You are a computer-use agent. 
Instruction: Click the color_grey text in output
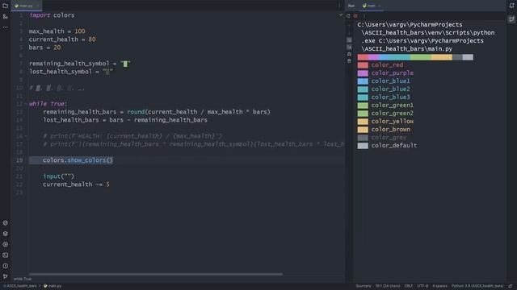pos(389,138)
